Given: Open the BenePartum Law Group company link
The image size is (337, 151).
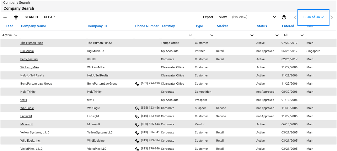Looking at the screenshot, I should pos(36,84).
